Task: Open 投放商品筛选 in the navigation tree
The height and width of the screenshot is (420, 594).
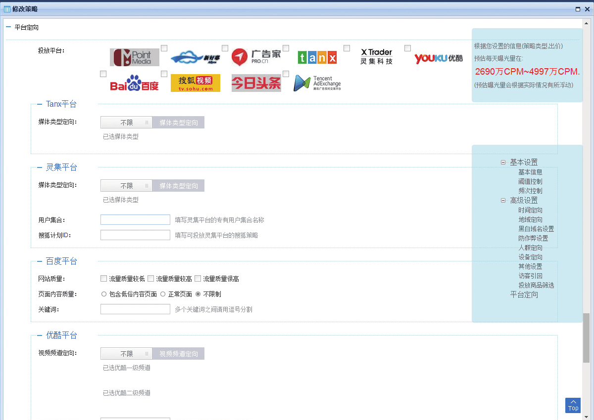Action: point(536,285)
